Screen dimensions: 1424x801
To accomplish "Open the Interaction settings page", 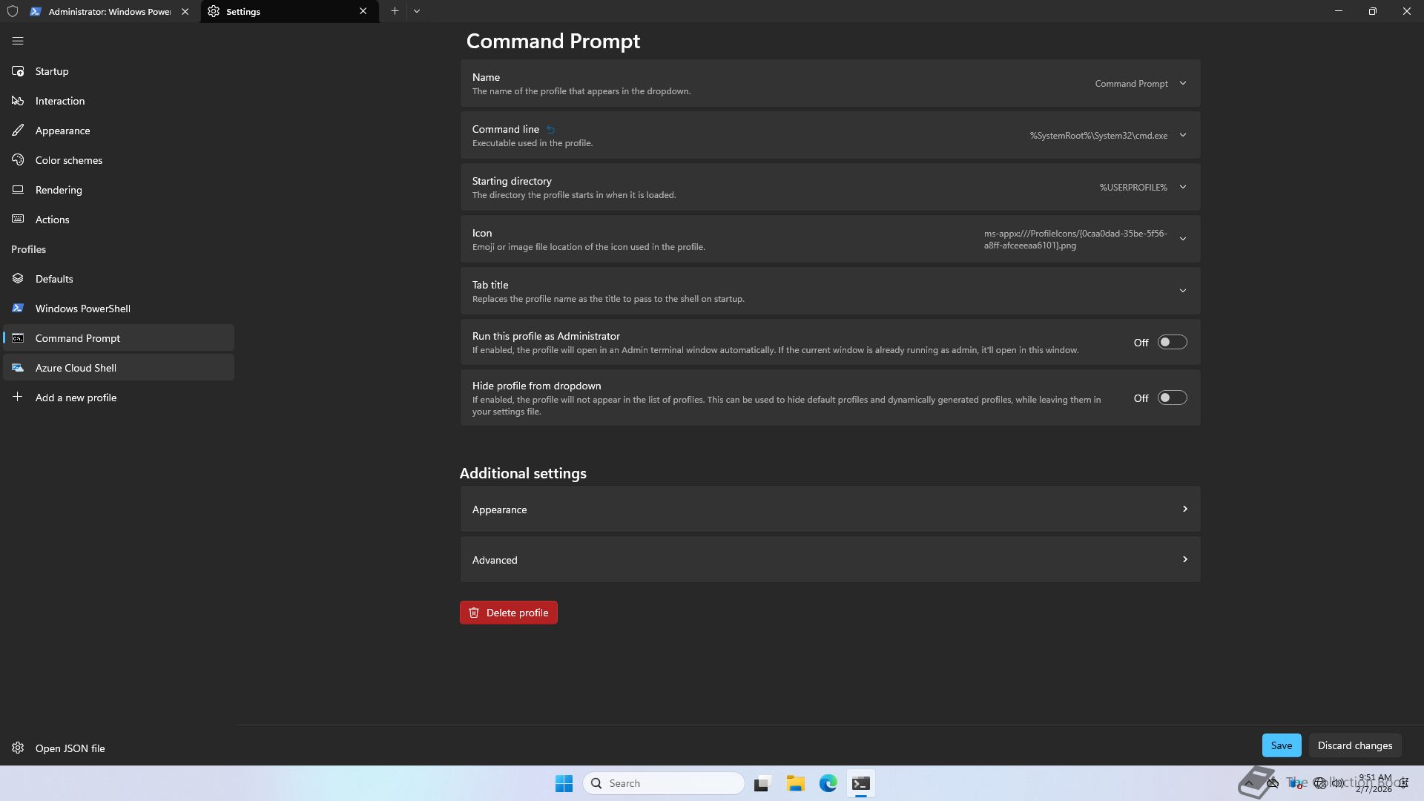I will point(59,101).
